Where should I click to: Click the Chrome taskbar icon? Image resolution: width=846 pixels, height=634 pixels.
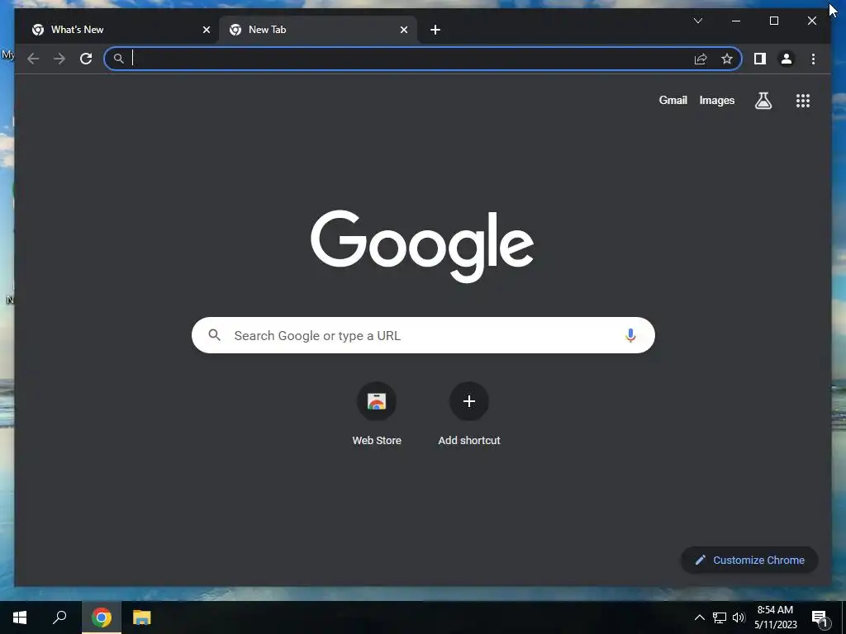(102, 617)
